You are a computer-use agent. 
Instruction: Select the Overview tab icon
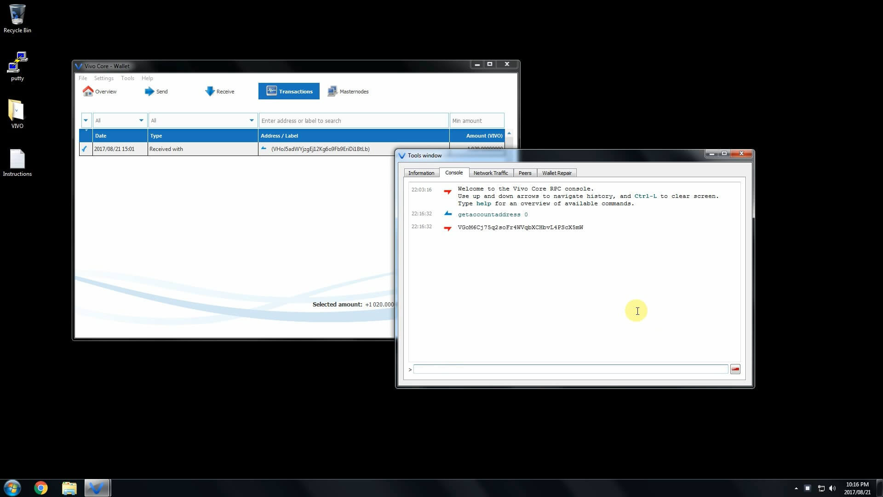pyautogui.click(x=88, y=91)
